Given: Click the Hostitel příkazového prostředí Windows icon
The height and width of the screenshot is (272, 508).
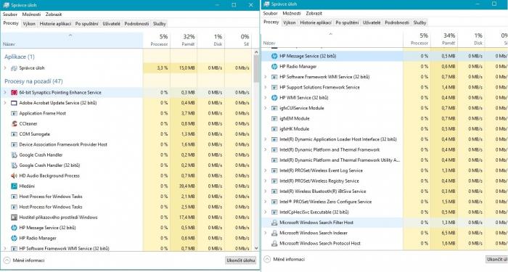Looking at the screenshot, I should pos(14,218).
